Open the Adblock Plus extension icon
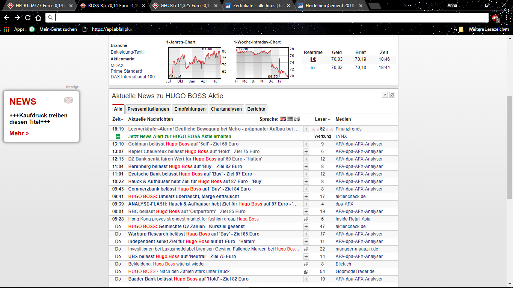The width and height of the screenshot is (513, 288). tap(495, 18)
